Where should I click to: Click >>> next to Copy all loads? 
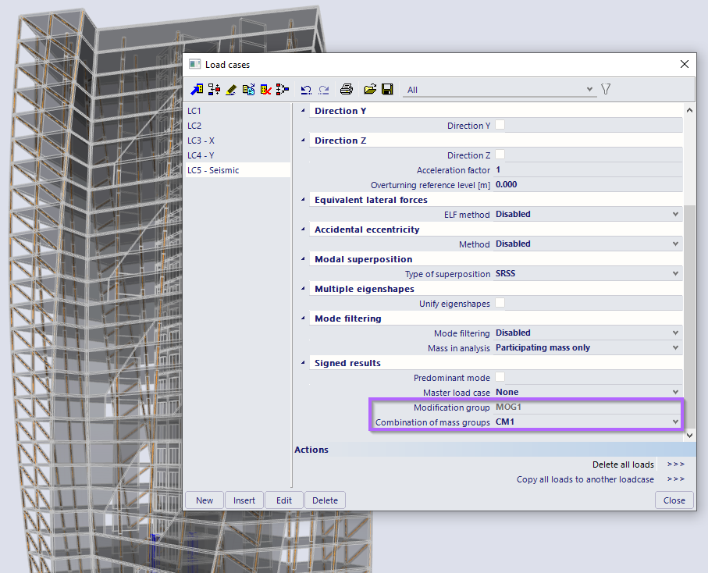[x=675, y=479]
